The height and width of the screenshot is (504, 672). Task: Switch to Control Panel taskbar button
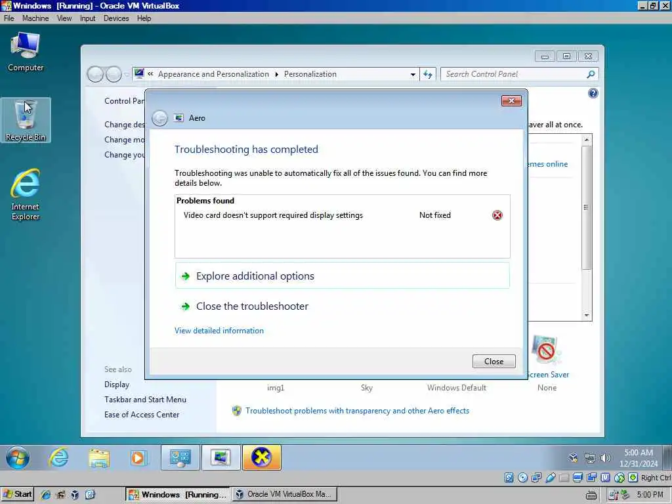[180, 457]
